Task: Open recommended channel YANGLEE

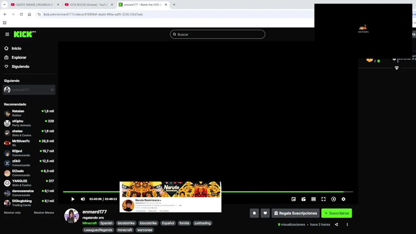Action: 29,183
